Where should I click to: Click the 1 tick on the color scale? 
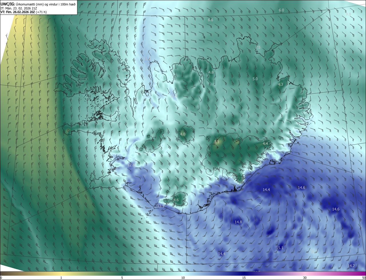61,278
